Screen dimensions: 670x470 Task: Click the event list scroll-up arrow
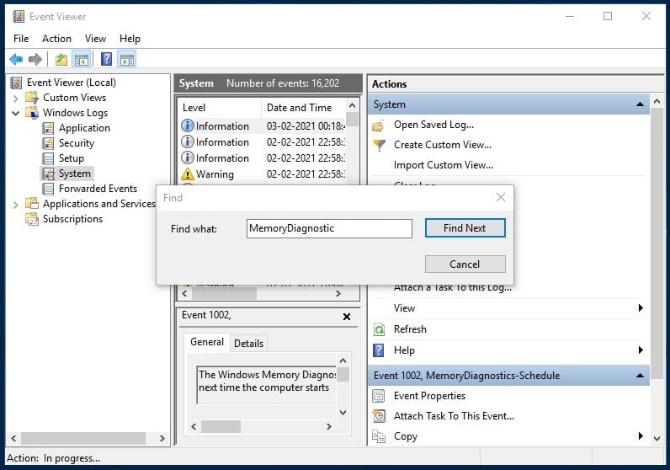352,105
